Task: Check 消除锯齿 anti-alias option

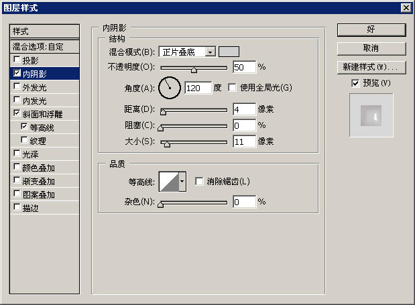Action: [x=199, y=182]
